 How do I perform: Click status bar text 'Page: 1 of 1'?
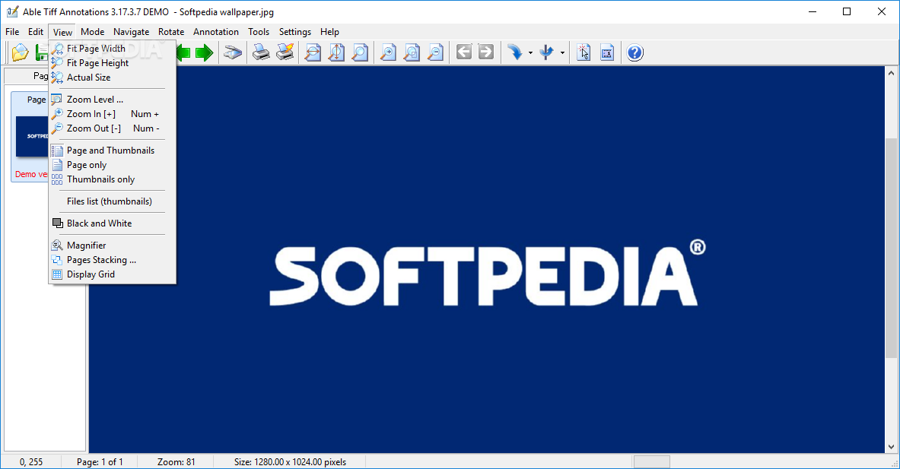100,462
